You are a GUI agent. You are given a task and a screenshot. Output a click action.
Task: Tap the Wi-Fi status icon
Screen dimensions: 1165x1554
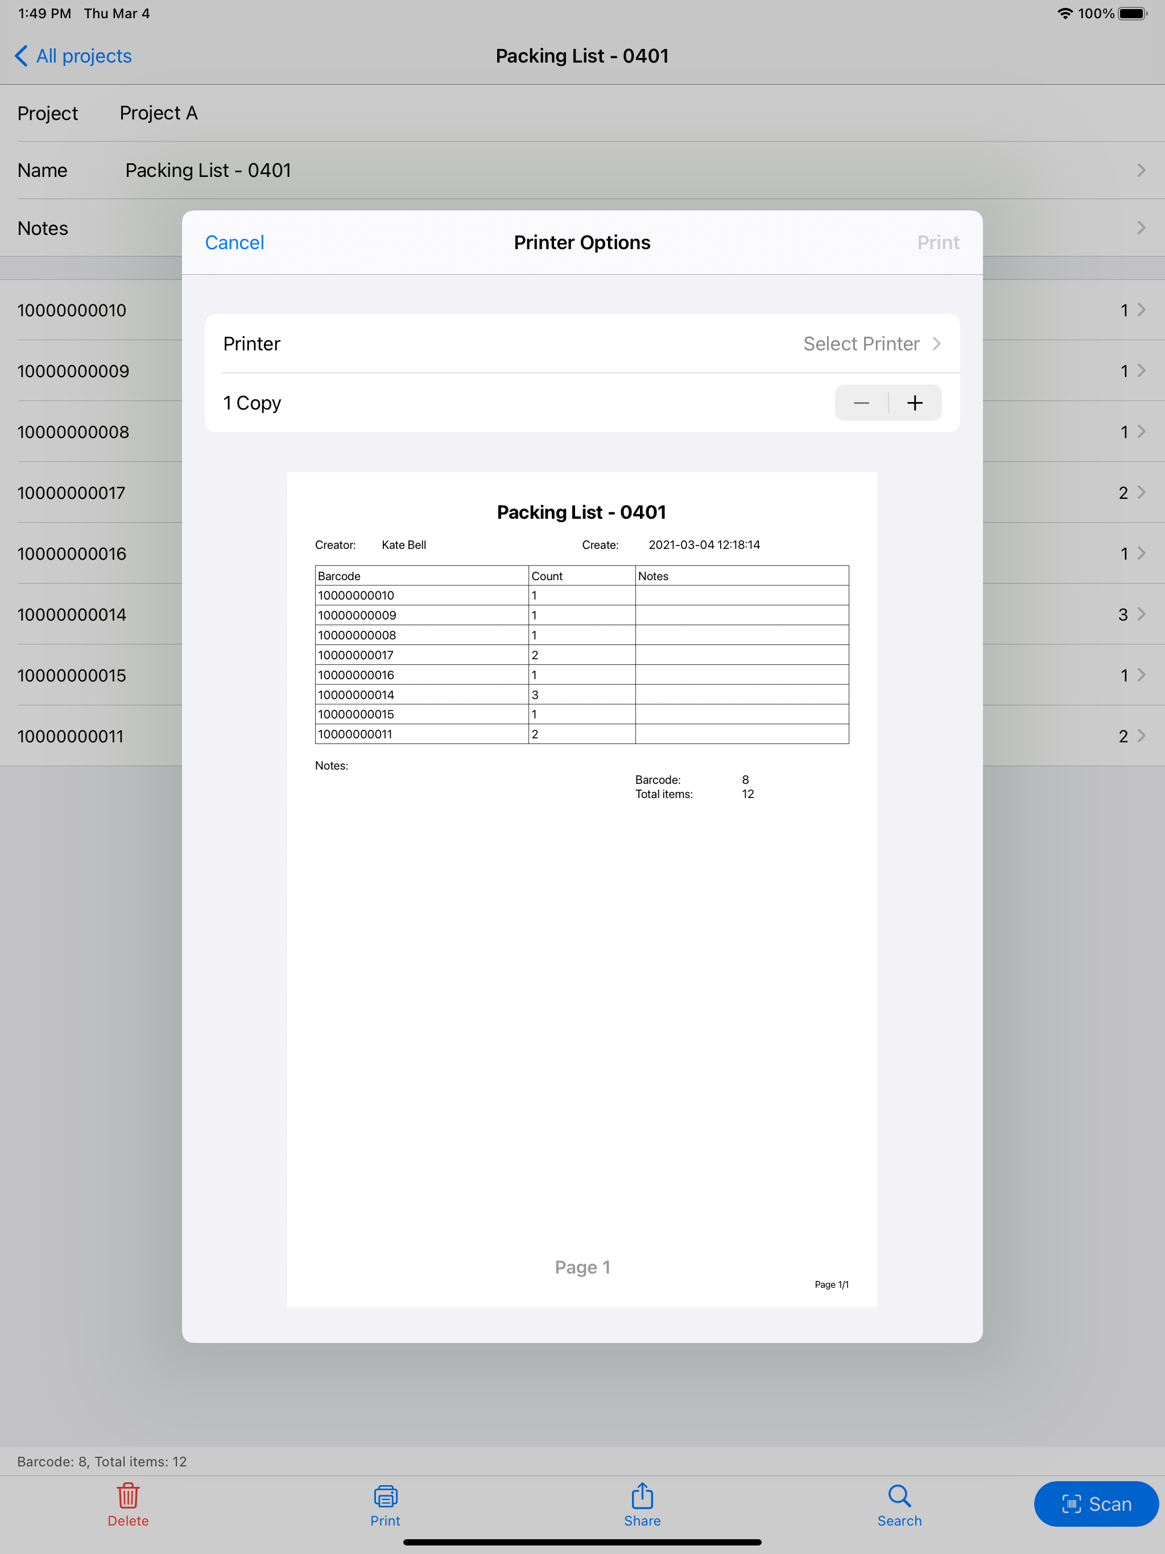click(1064, 13)
